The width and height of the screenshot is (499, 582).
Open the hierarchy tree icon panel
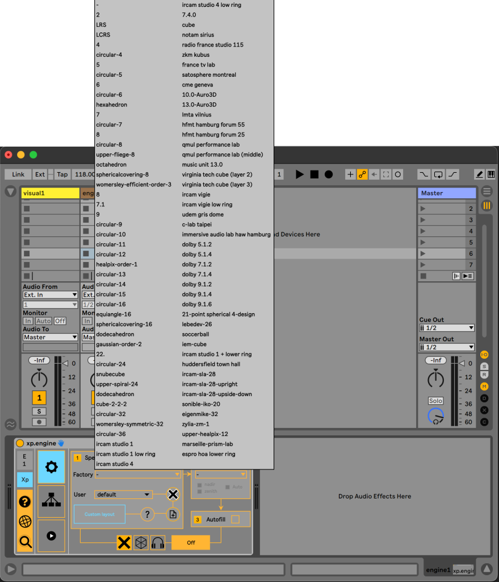(51, 501)
